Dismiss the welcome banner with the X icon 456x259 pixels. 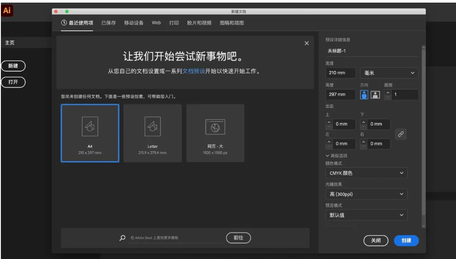pos(306,43)
